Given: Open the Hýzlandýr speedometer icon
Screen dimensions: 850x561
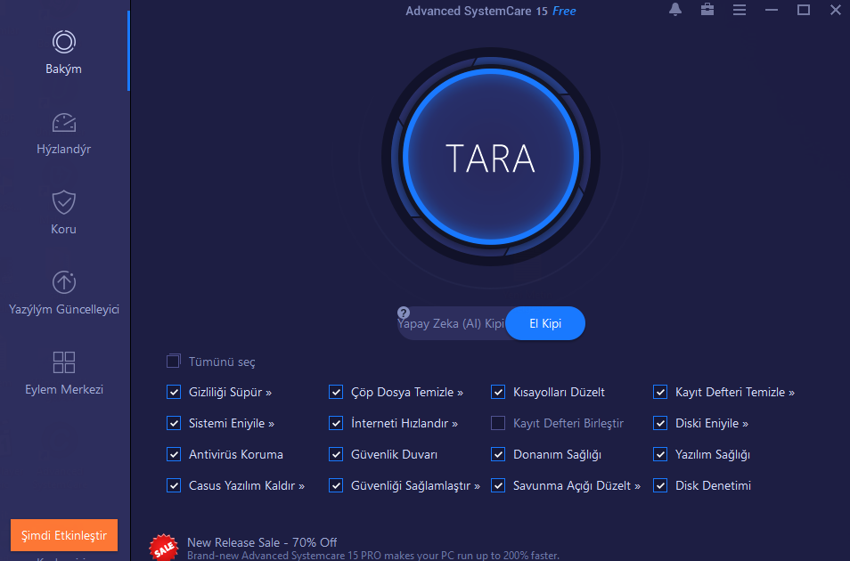Looking at the screenshot, I should (64, 123).
